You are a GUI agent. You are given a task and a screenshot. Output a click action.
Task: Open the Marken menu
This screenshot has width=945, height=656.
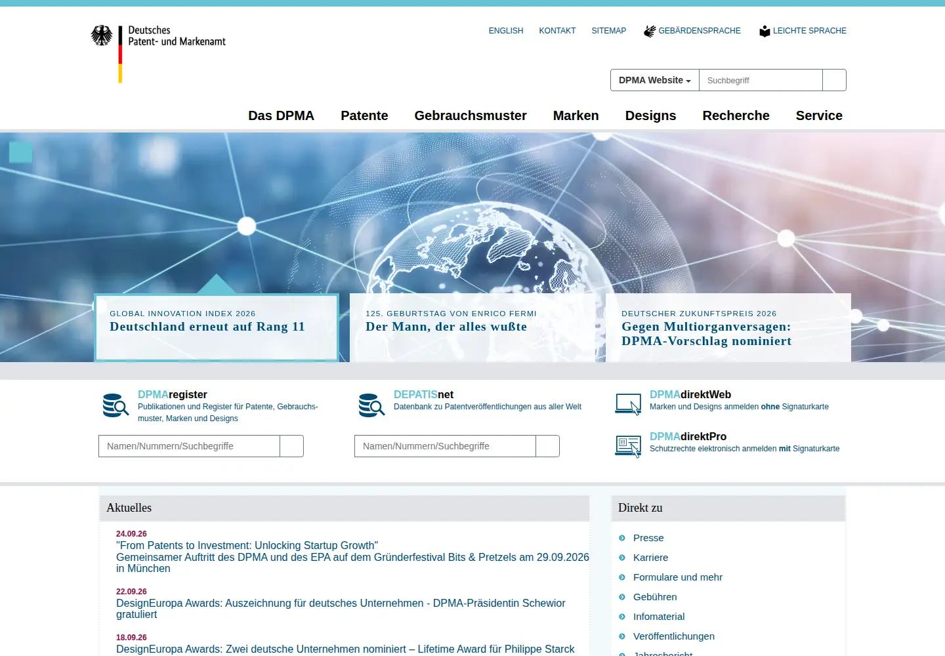[576, 115]
